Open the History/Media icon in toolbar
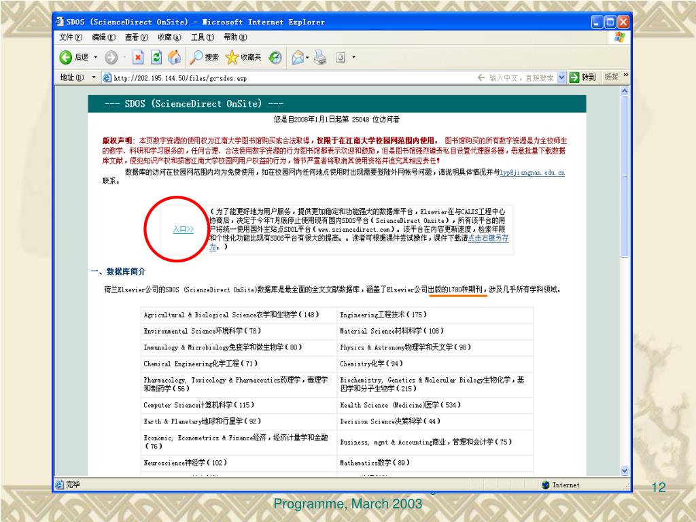 click(x=275, y=57)
